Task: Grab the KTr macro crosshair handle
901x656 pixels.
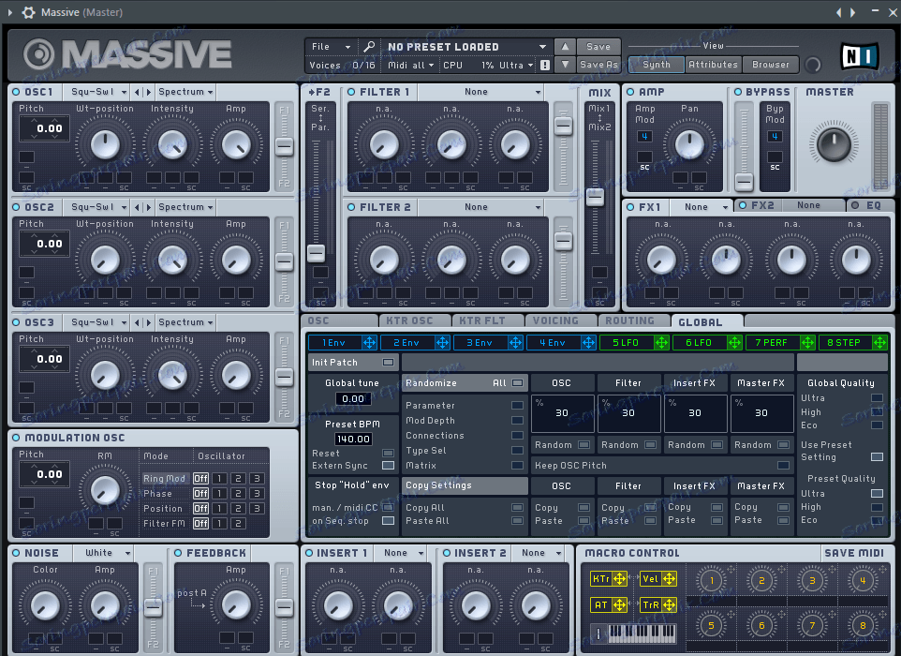Action: [620, 579]
